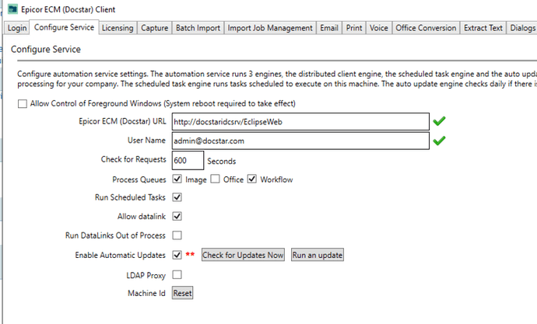Open the Licensing tab
537x324 pixels.
(x=118, y=28)
